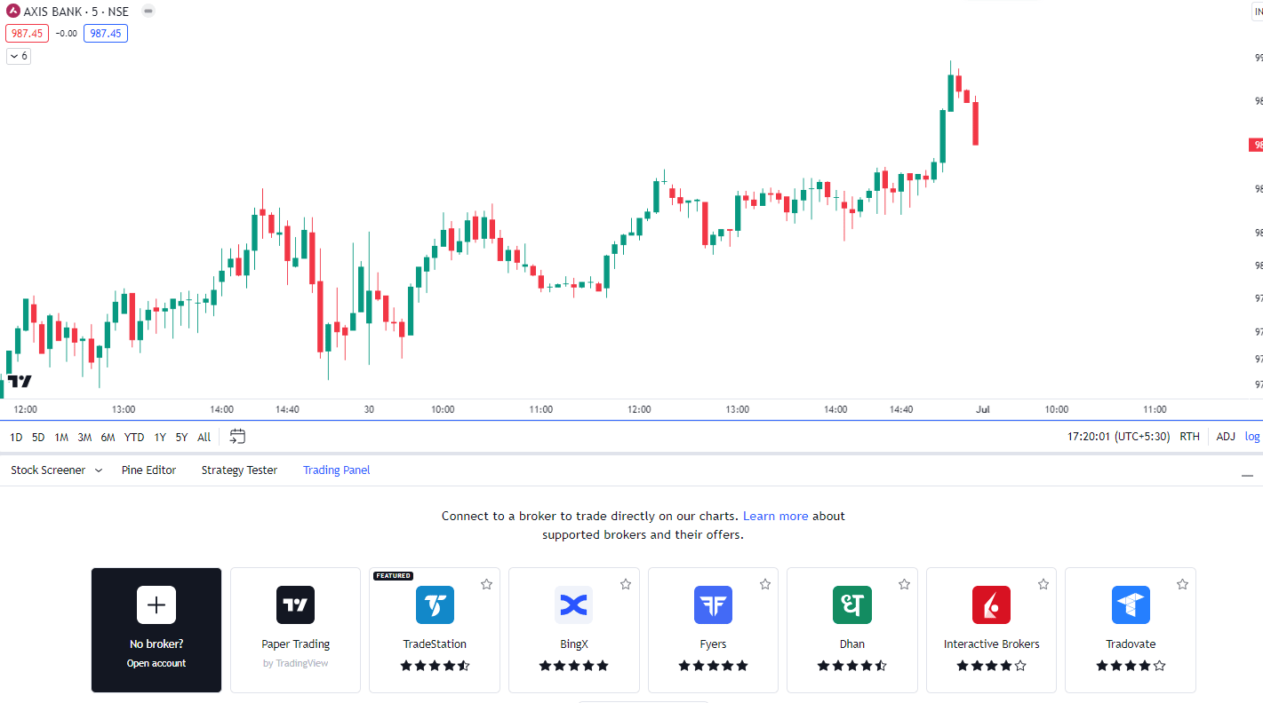Click the -0.00 spread value
Viewport: 1263px width, 703px height.
click(x=67, y=34)
